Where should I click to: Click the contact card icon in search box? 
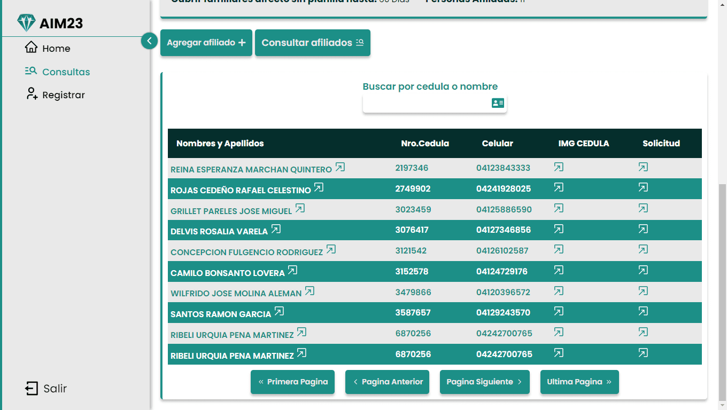pos(498,103)
